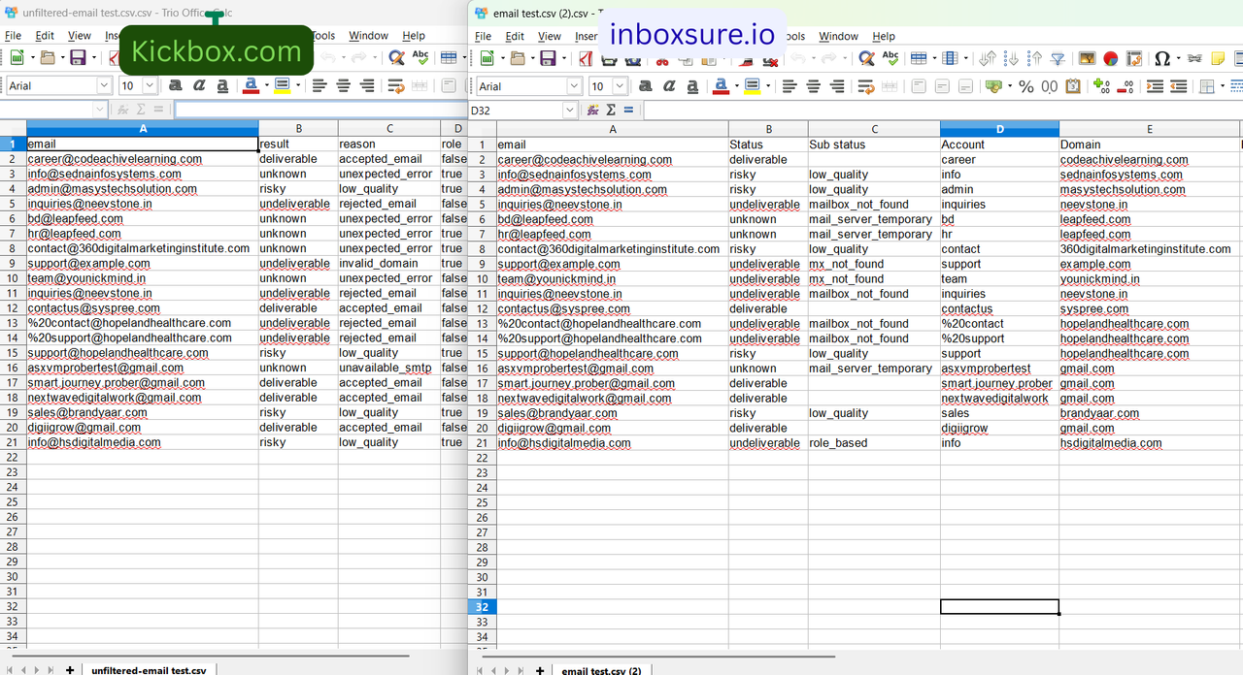Toggle Wrap Text in email test (2) window
The height and width of the screenshot is (675, 1243).
[866, 86]
